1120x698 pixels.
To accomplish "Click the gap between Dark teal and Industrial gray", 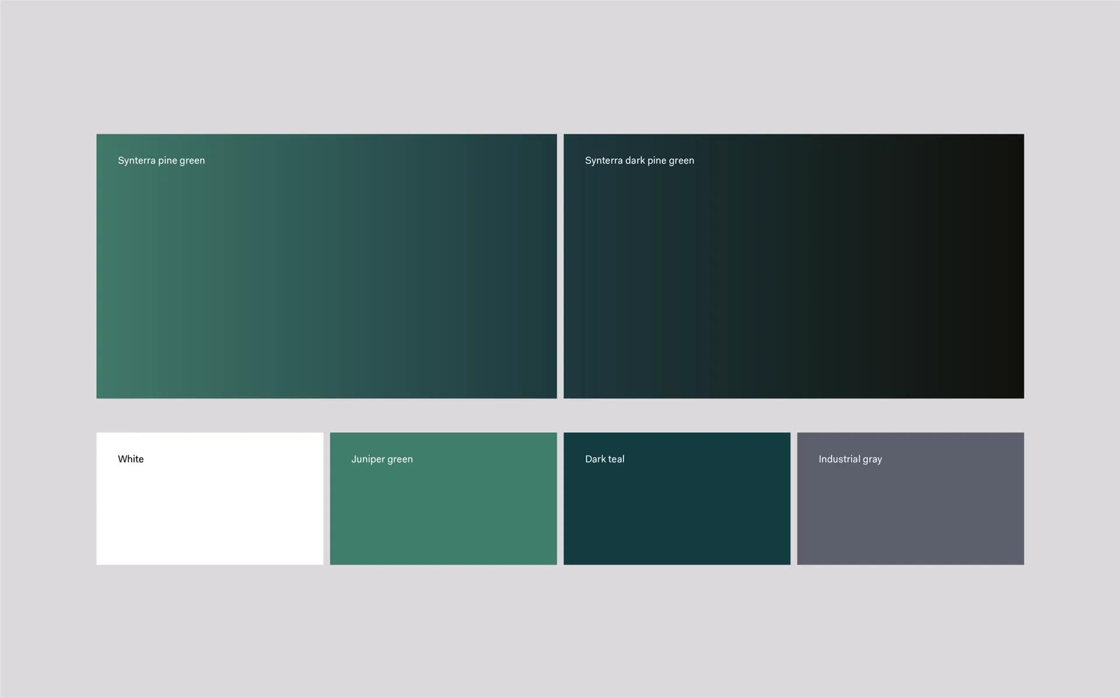I will click(794, 498).
